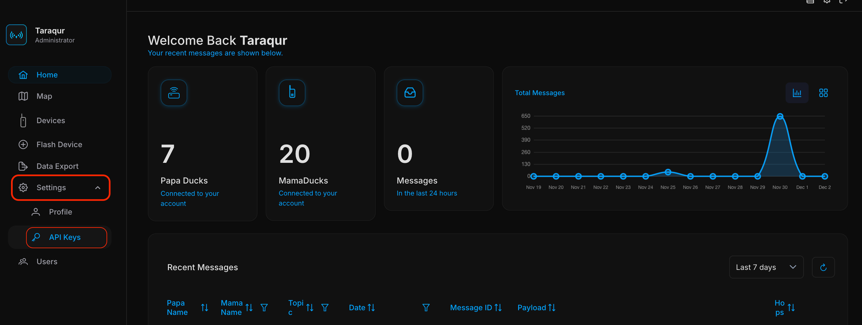
Task: Sort the table by Topic
Action: [x=310, y=308]
